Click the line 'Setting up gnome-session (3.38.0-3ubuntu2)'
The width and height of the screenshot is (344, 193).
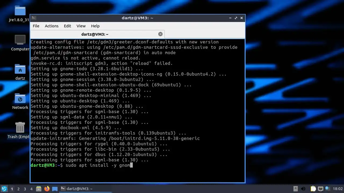[92, 79]
